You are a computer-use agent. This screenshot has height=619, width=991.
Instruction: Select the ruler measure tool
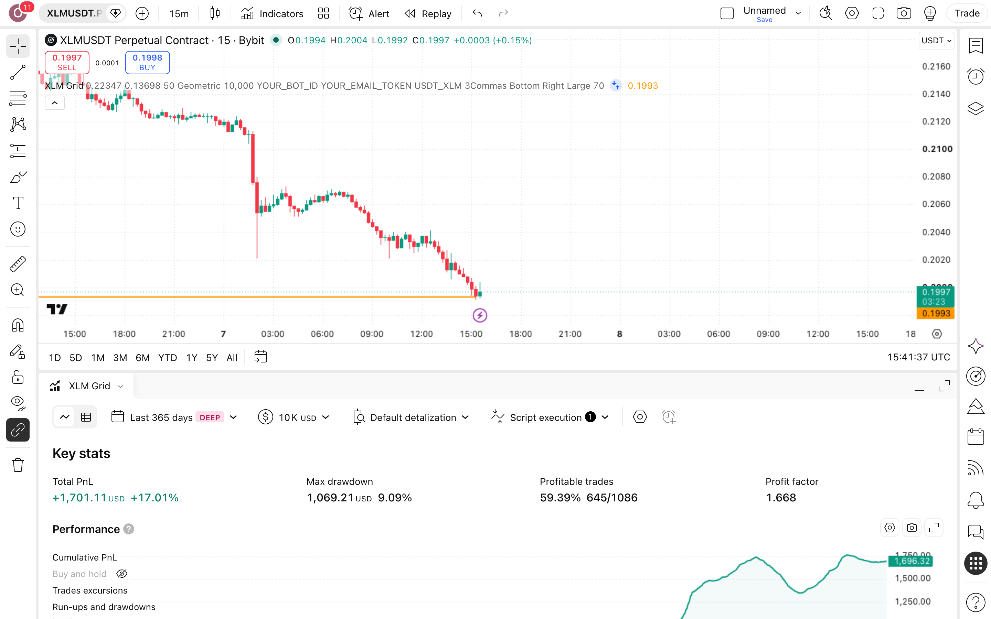point(18,264)
